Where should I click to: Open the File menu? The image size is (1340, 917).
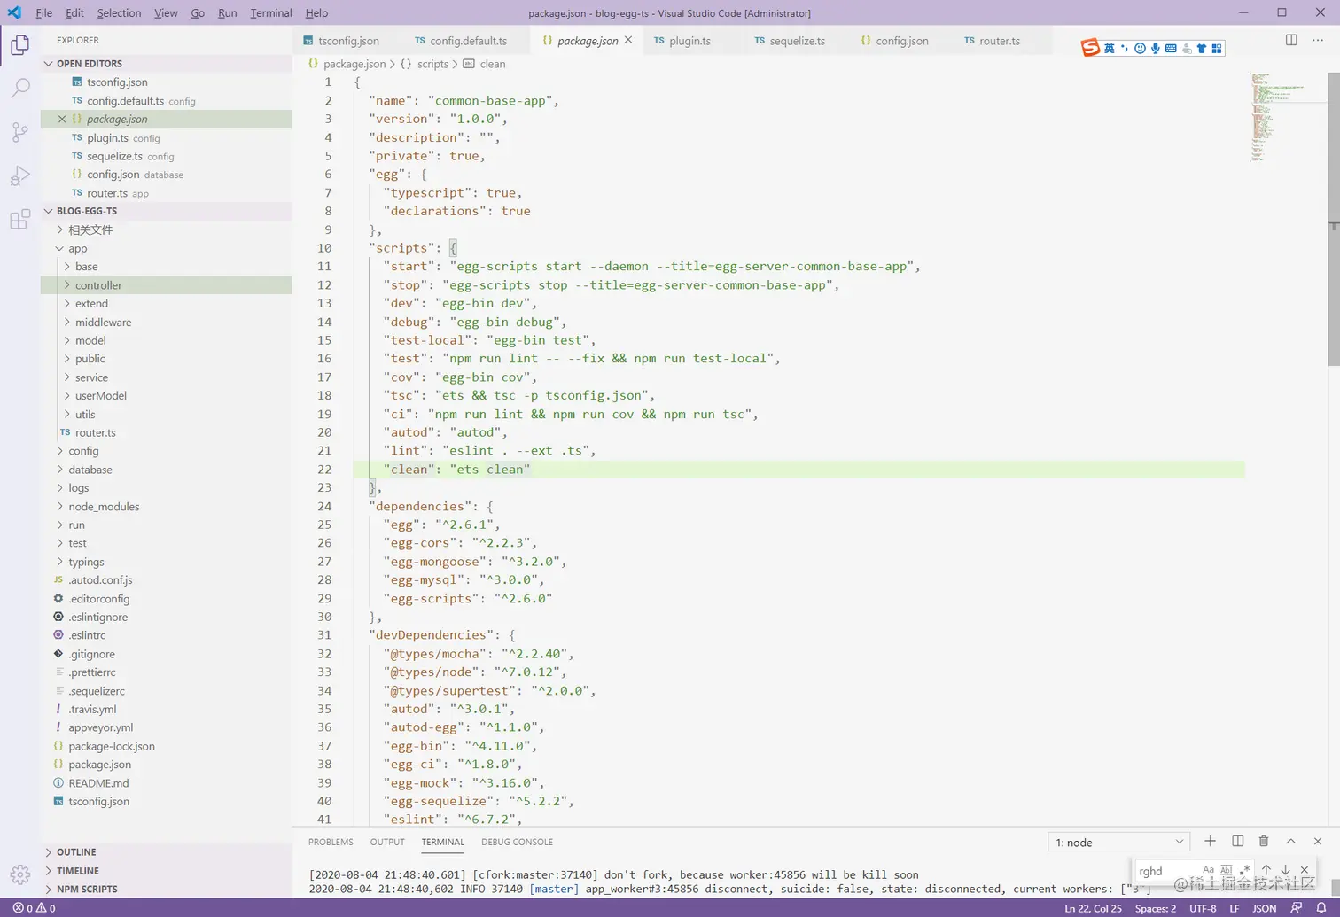tap(43, 12)
